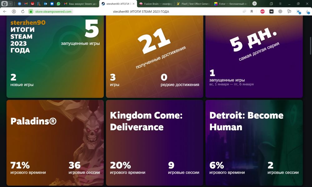Open the downloads arrow icon

tap(308, 12)
